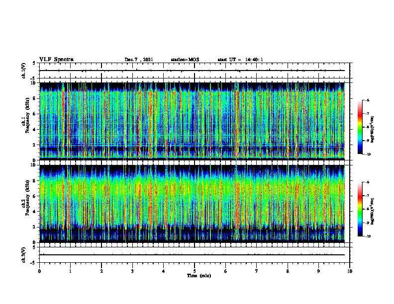Viewport: 394px width, 304px height.
Task: Click the "2" kHz tick of ch.2 spectrogram
Action: [x=35, y=227]
